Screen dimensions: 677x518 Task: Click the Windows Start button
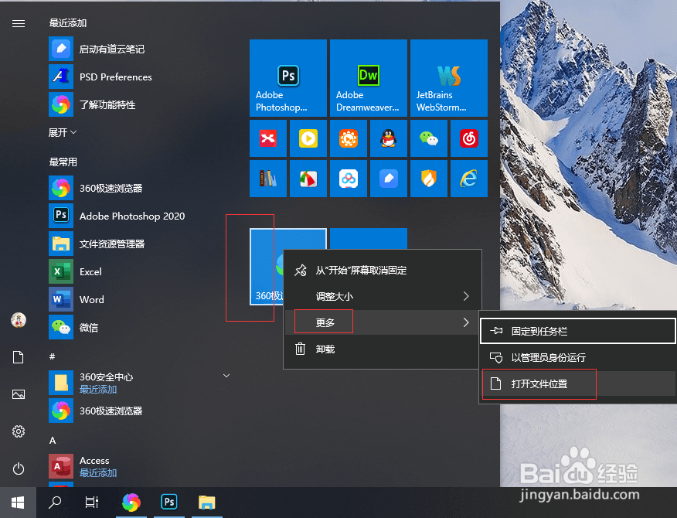tap(18, 503)
